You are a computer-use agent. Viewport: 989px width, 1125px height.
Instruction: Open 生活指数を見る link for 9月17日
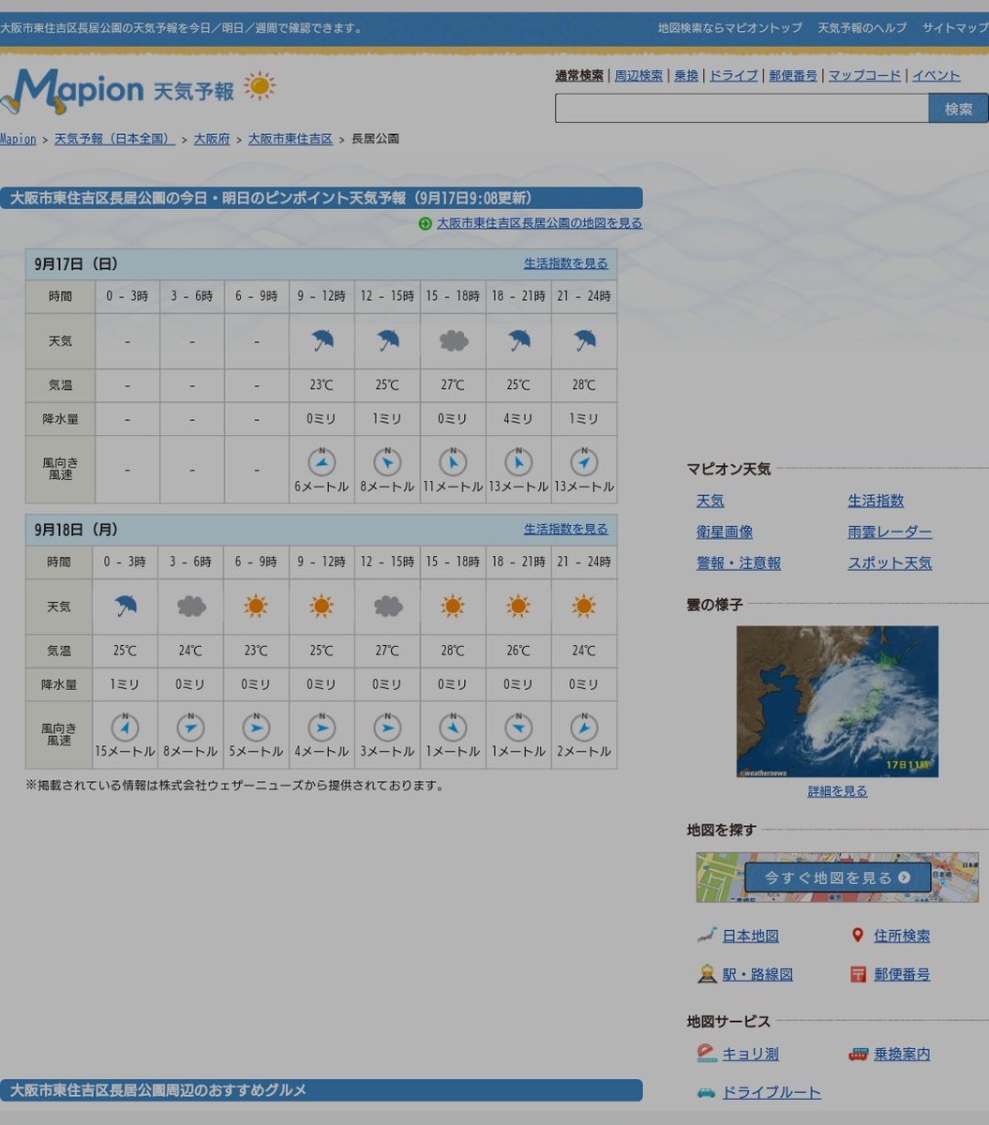[x=566, y=263]
